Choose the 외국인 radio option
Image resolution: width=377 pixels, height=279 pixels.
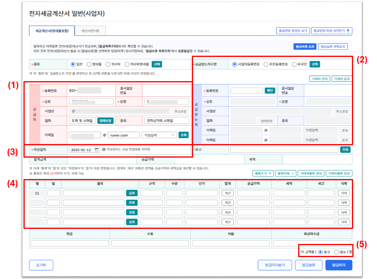click(294, 64)
